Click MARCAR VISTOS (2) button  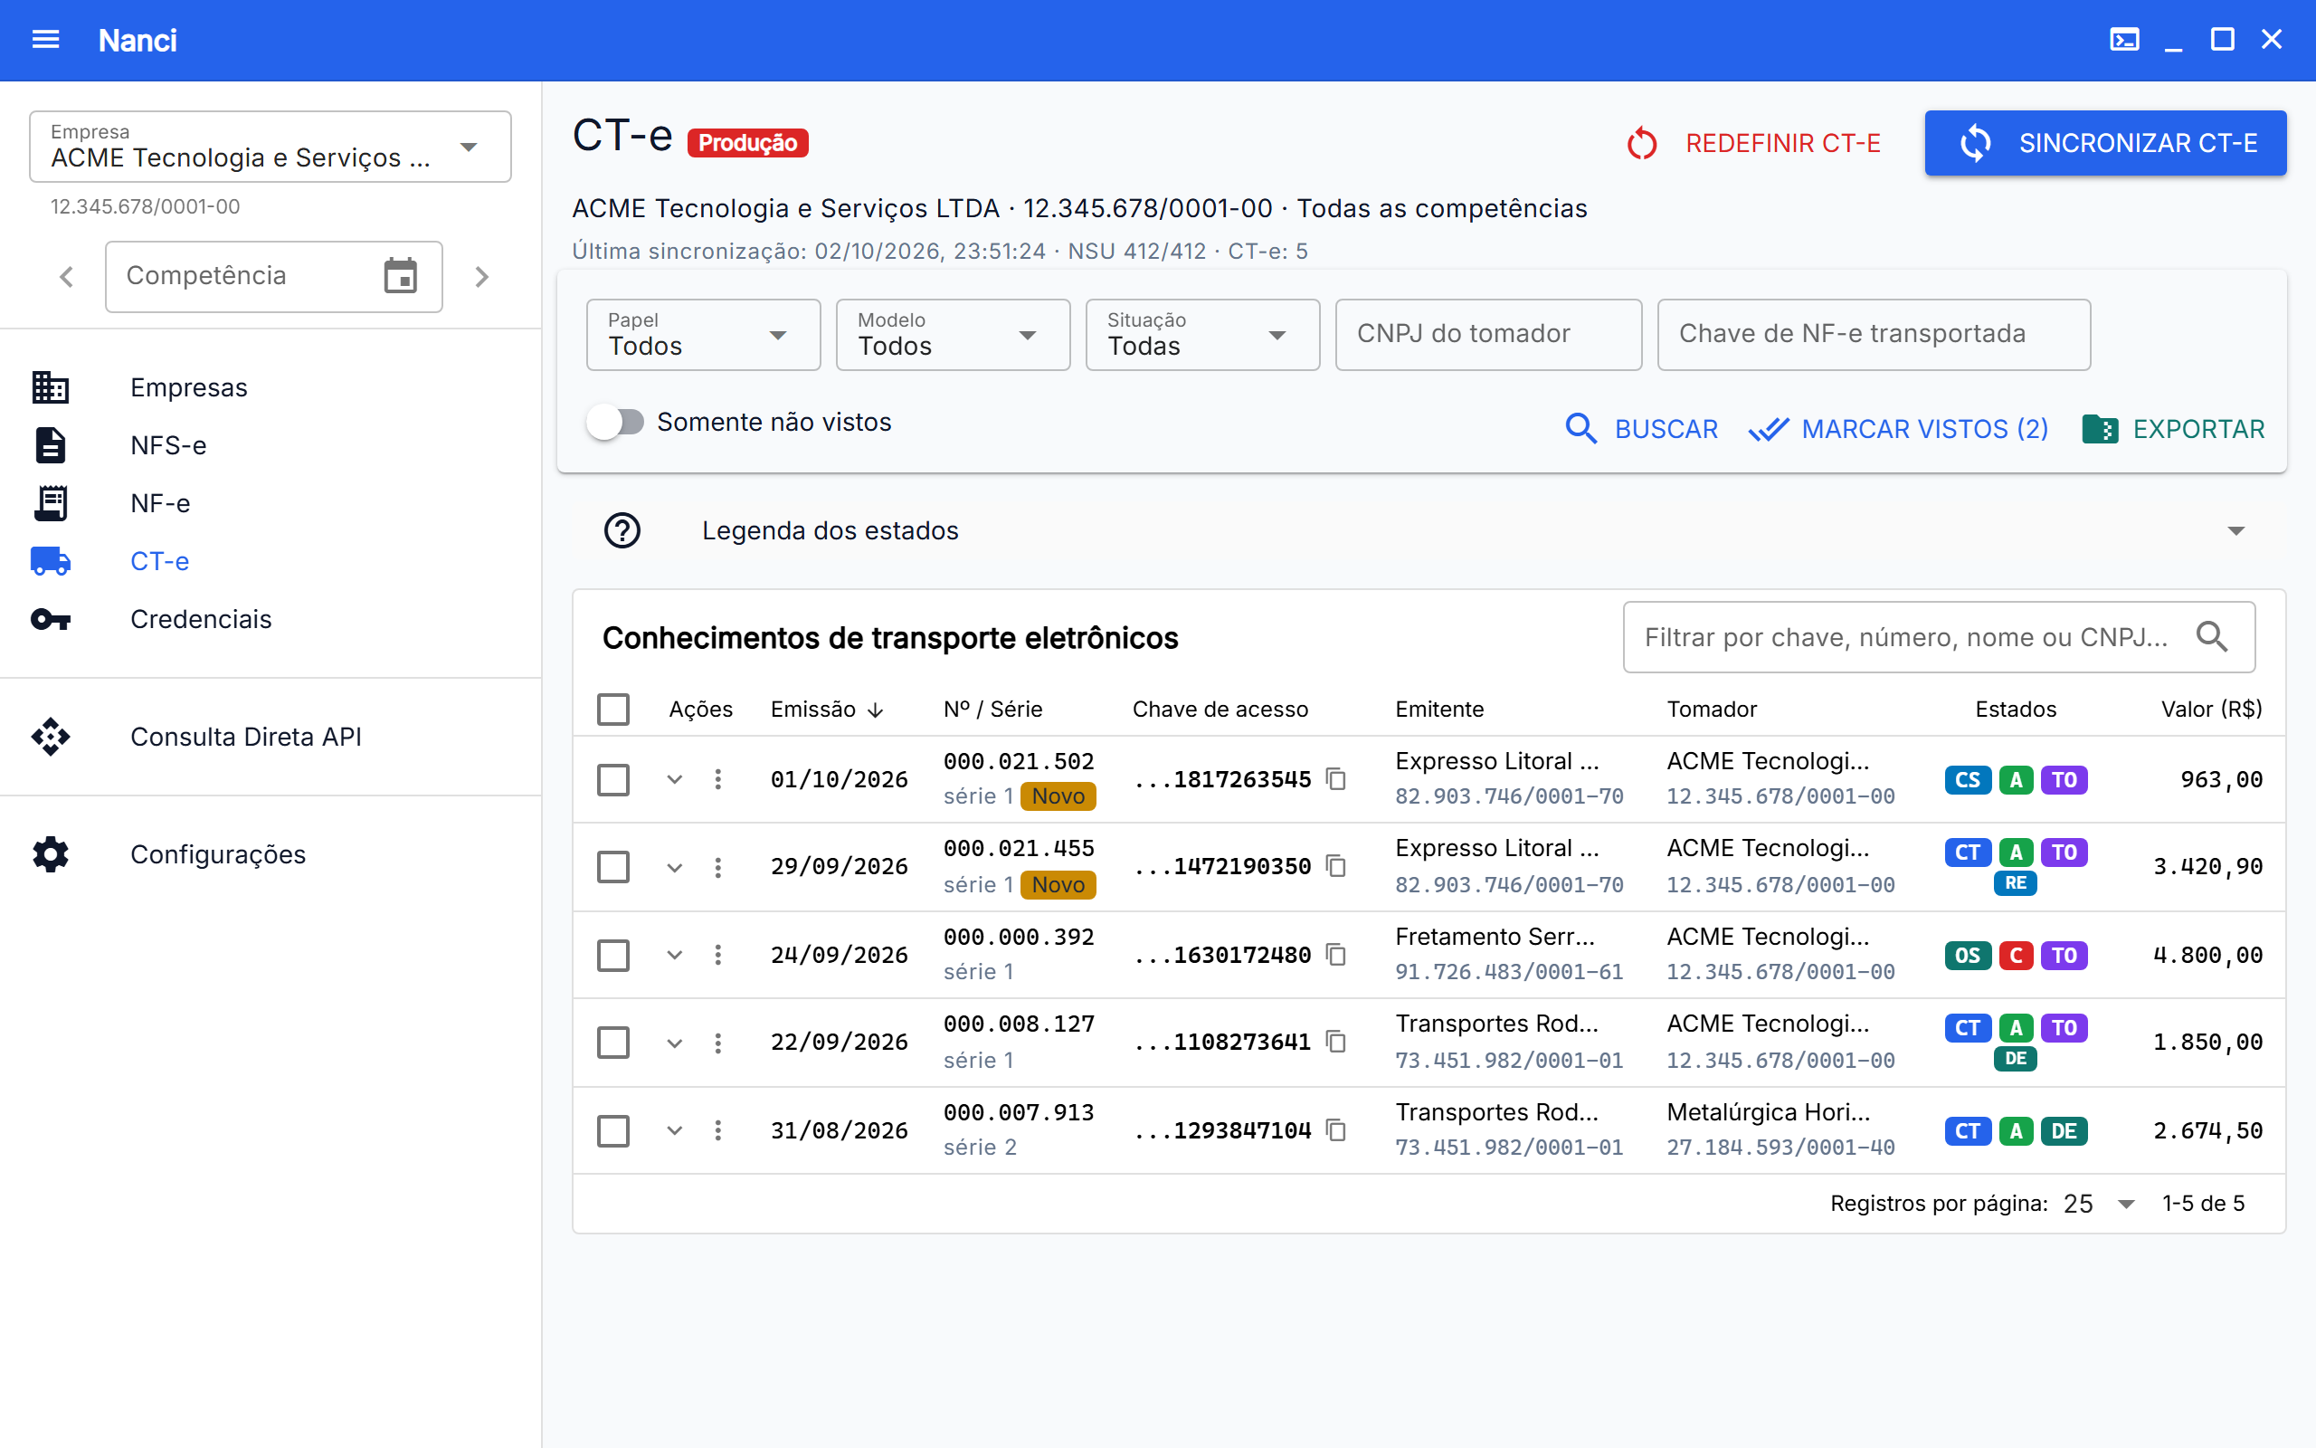1899,428
